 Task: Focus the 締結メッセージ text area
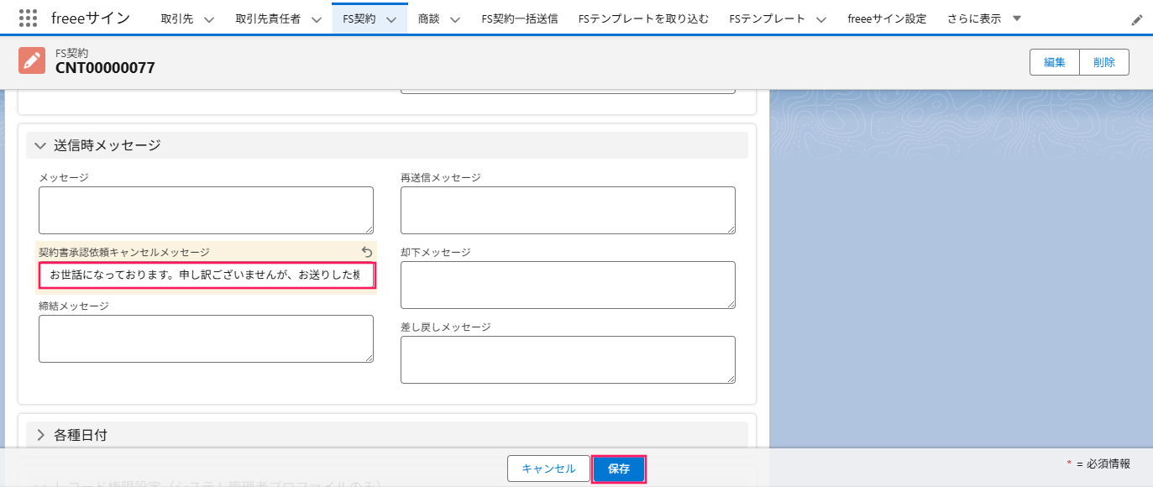pos(206,338)
